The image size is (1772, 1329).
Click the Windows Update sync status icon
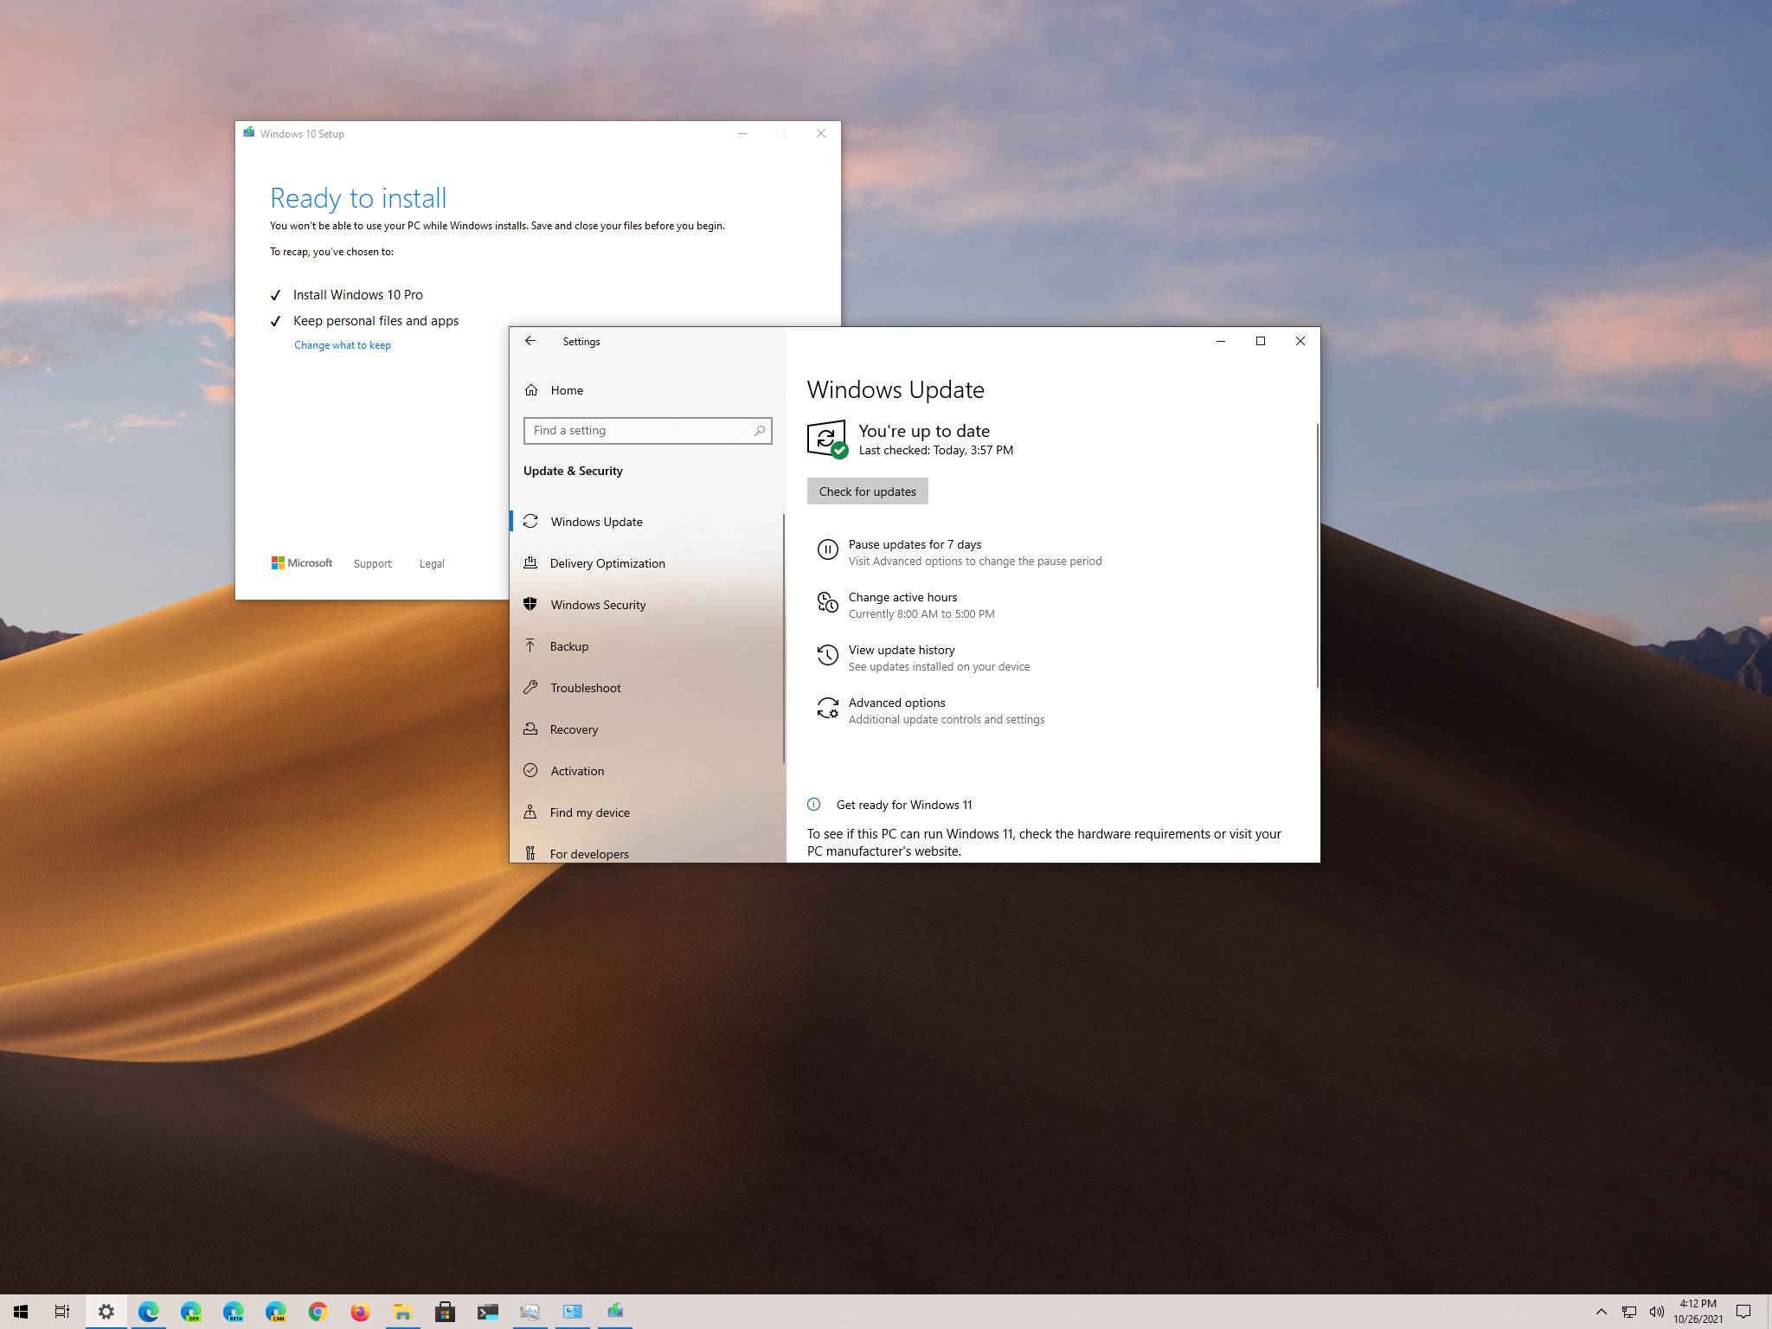click(827, 439)
